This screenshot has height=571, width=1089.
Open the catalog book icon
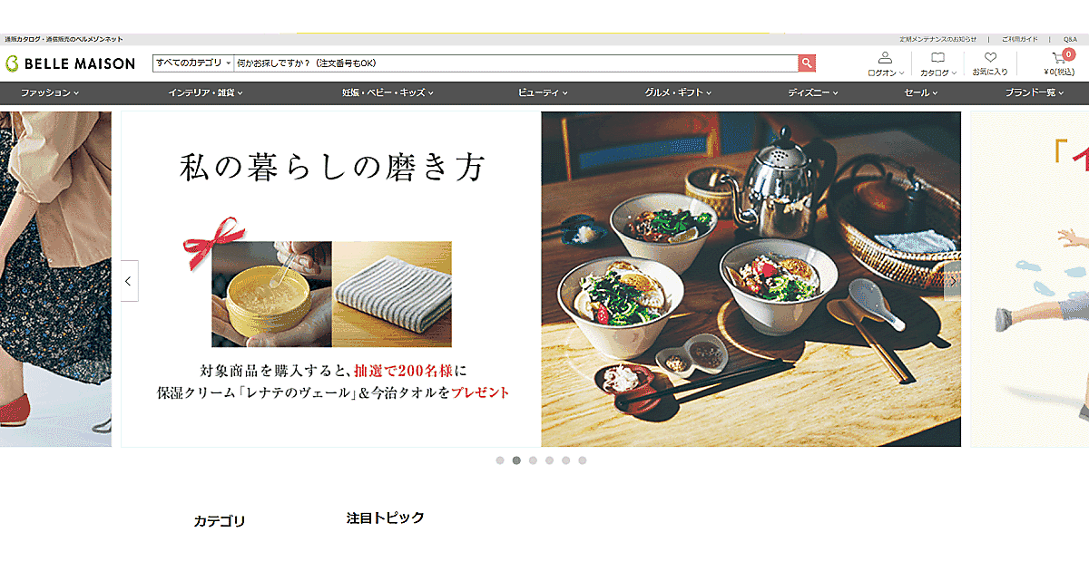pos(938,58)
